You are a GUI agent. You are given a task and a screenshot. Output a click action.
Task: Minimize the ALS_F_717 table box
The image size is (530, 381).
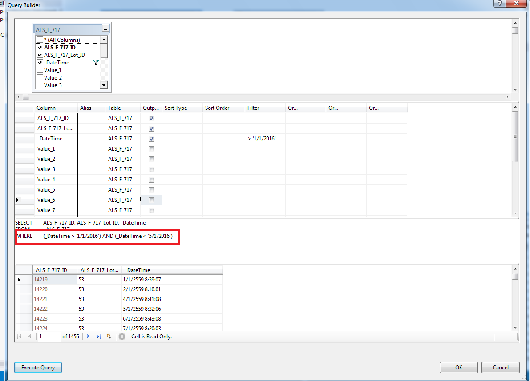105,30
